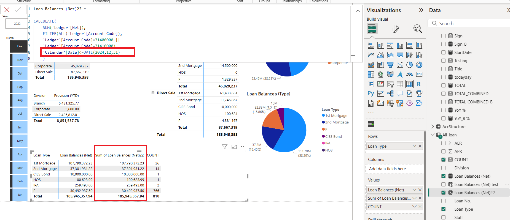The height and width of the screenshot is (220, 510).
Task: Click the 1st Mortgage legend color dot
Action: (323, 116)
